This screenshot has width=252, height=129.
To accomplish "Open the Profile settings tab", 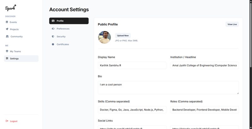I will (x=69, y=21).
